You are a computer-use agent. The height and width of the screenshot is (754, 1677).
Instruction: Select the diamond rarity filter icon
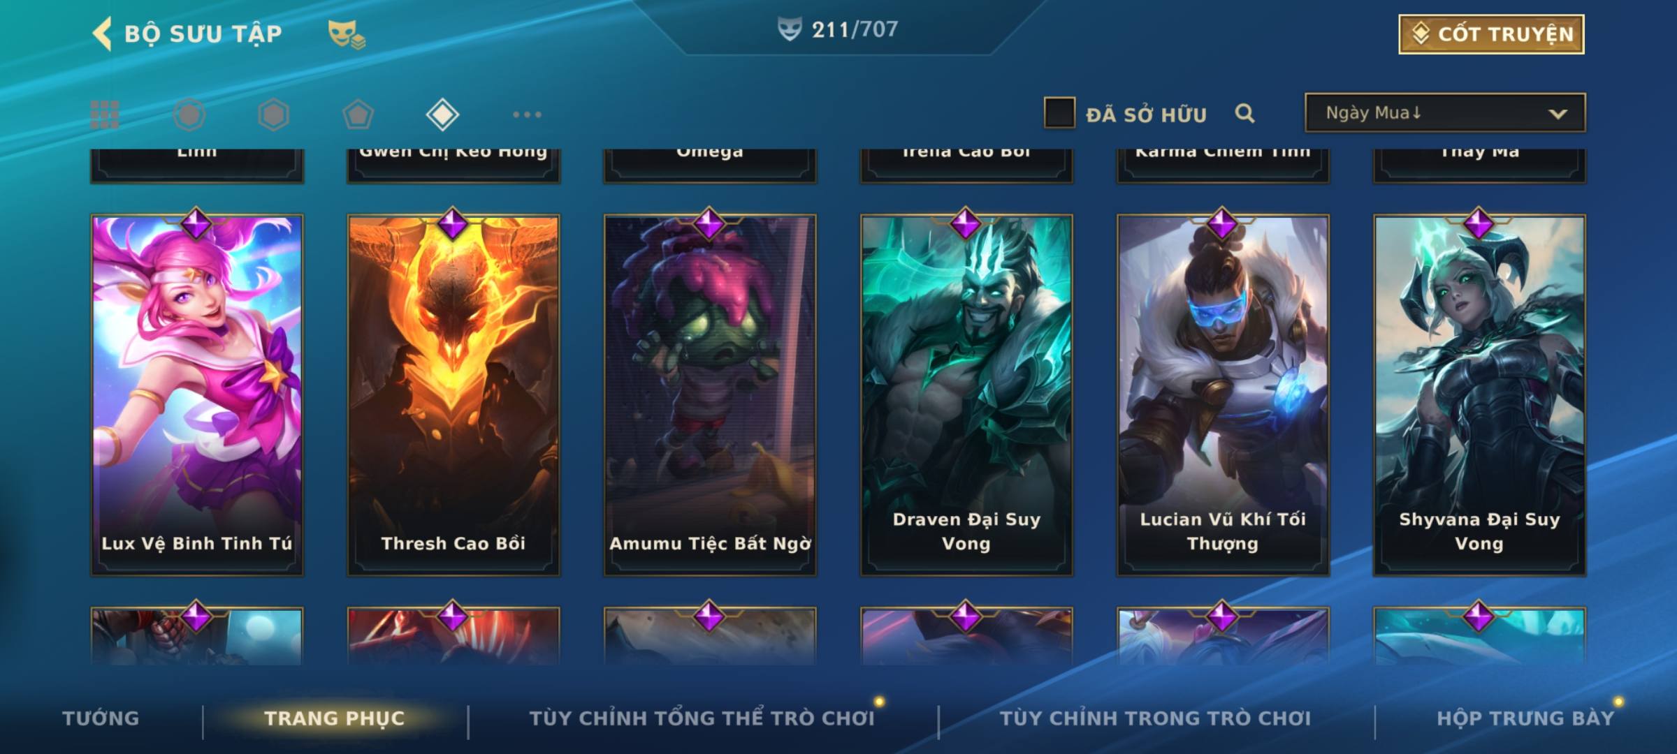point(442,114)
